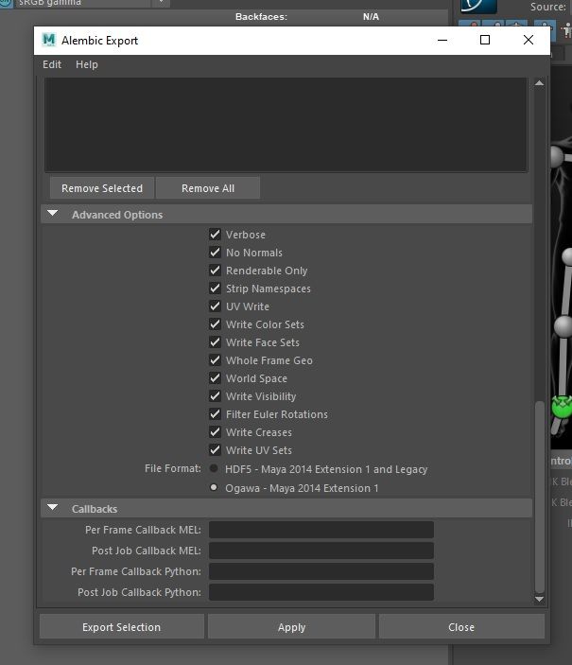This screenshot has width=572, height=665.
Task: Click the Remove Selected button
Action: coord(102,188)
